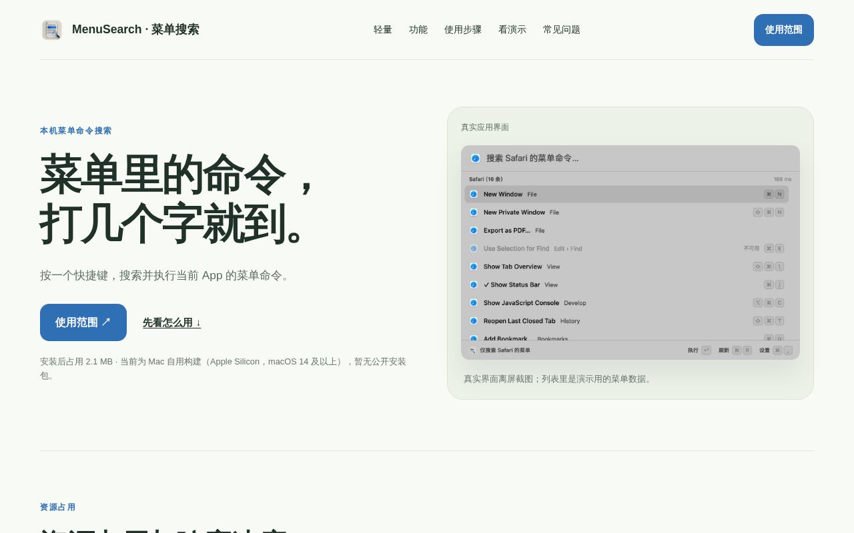Screen dimensions: 854x533
Task: Click the Safari icon beside New Private Window
Action: (x=474, y=213)
